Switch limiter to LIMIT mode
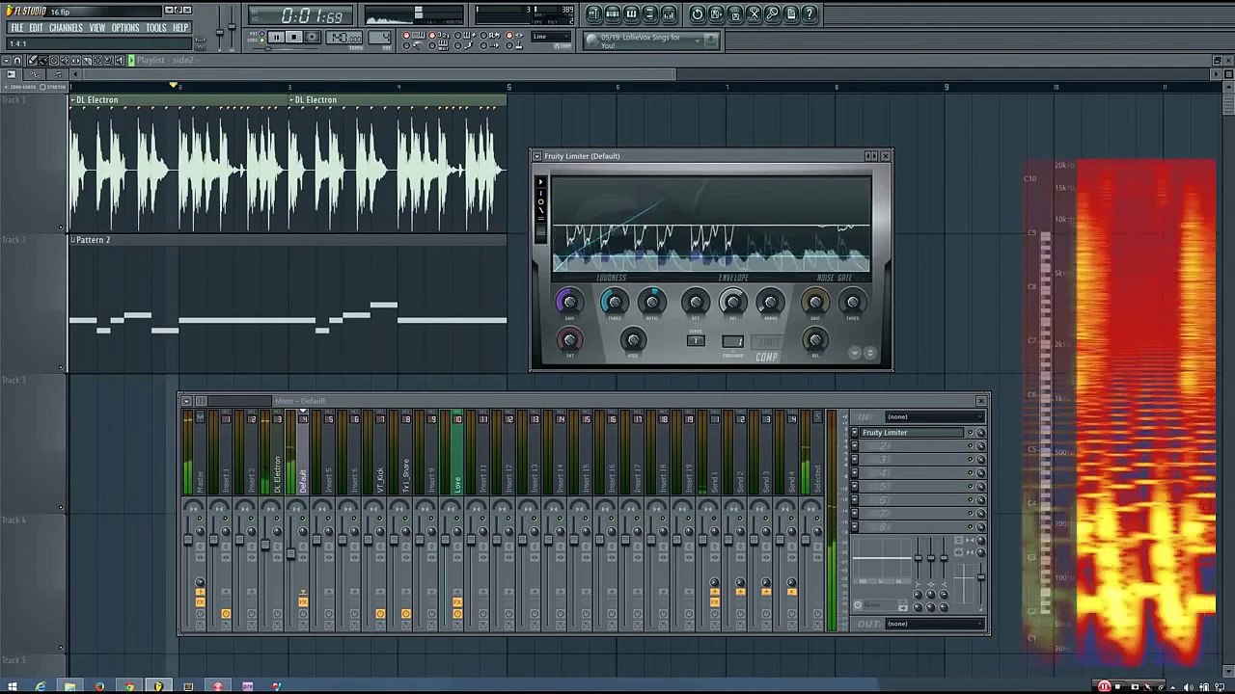Viewport: 1235px width, 694px height. pyautogui.click(x=769, y=341)
